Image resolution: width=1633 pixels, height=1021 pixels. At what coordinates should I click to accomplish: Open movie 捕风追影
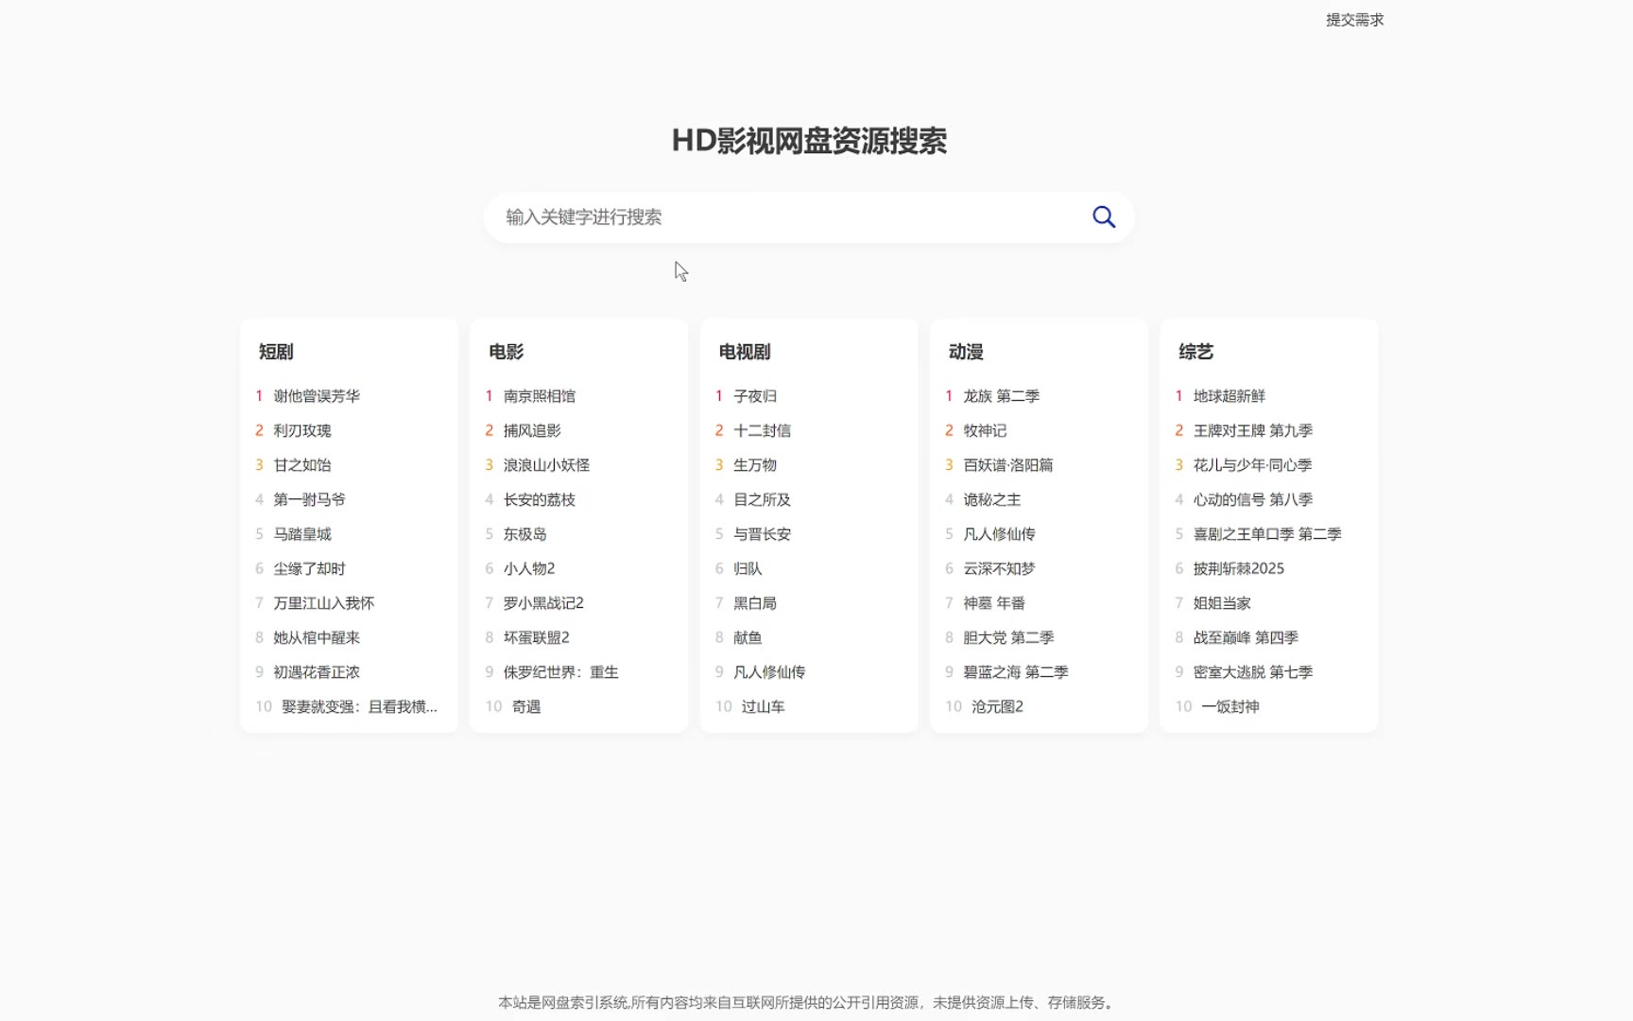pos(532,430)
